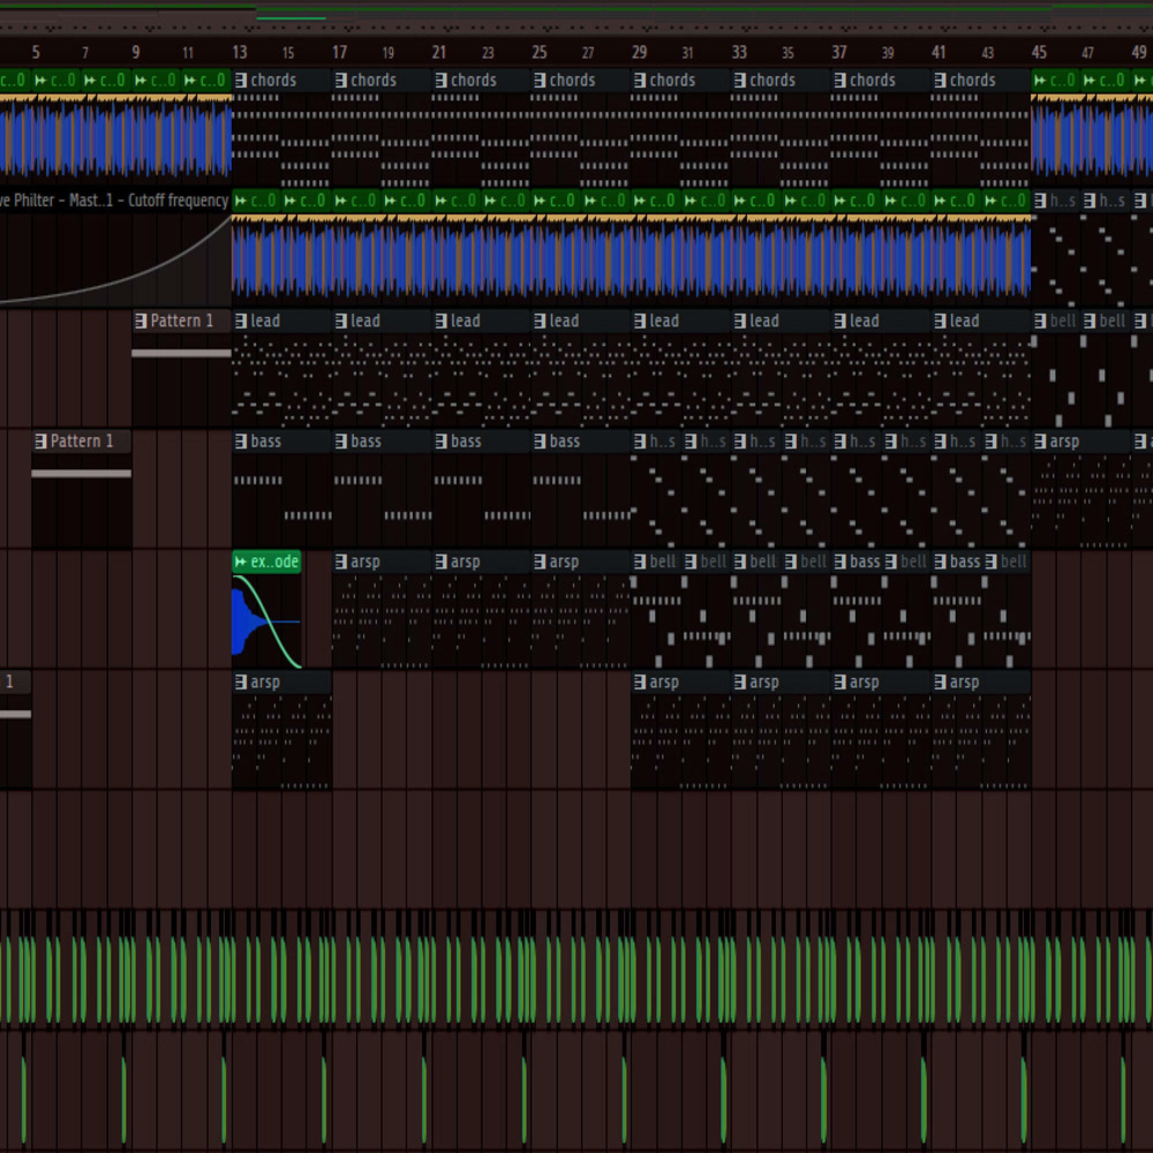
Task: Open the icon of Pattern 1 clip at bar 9
Action: (141, 321)
